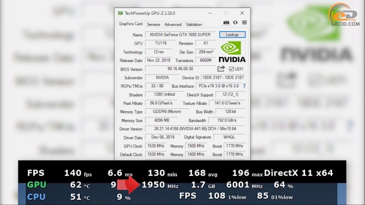Click the 6001 MHz overlay memory clock
Screen dimensions: 365x205
click(x=245, y=184)
